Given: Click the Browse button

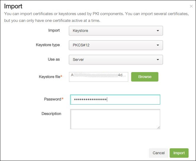Looking at the screenshot, I should tap(145, 77).
